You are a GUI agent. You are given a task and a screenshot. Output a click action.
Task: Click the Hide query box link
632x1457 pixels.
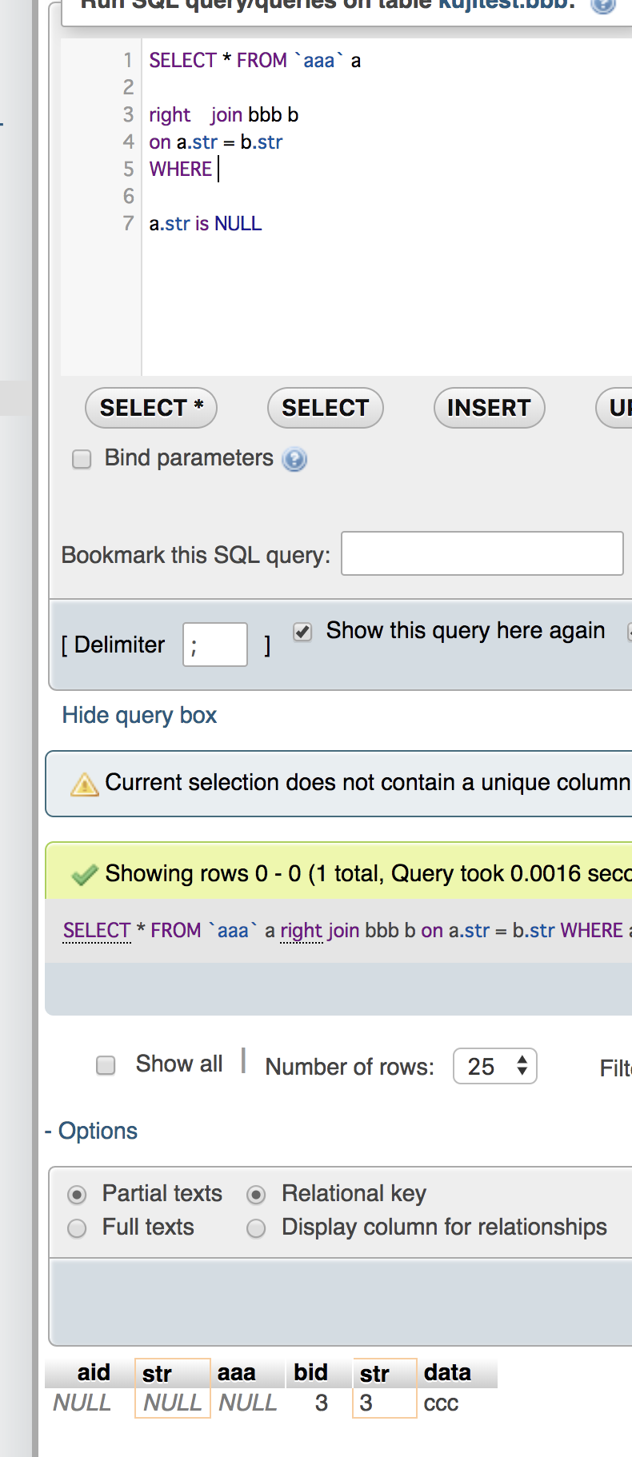(x=139, y=715)
